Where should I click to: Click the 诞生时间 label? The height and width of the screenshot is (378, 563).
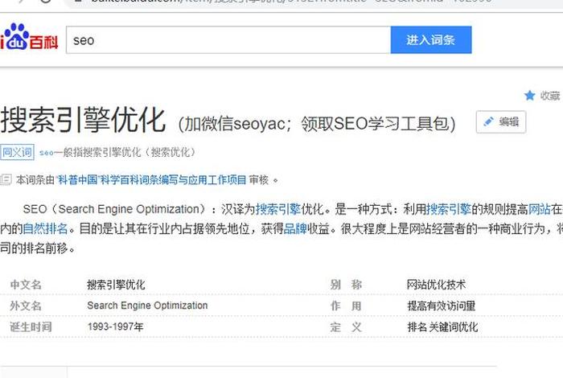[31, 327]
